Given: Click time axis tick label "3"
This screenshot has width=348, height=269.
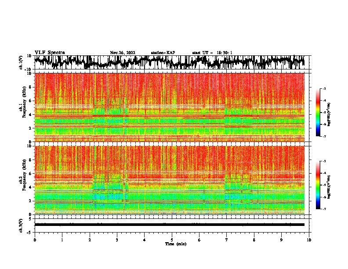Looking at the screenshot, I should [x=117, y=240].
